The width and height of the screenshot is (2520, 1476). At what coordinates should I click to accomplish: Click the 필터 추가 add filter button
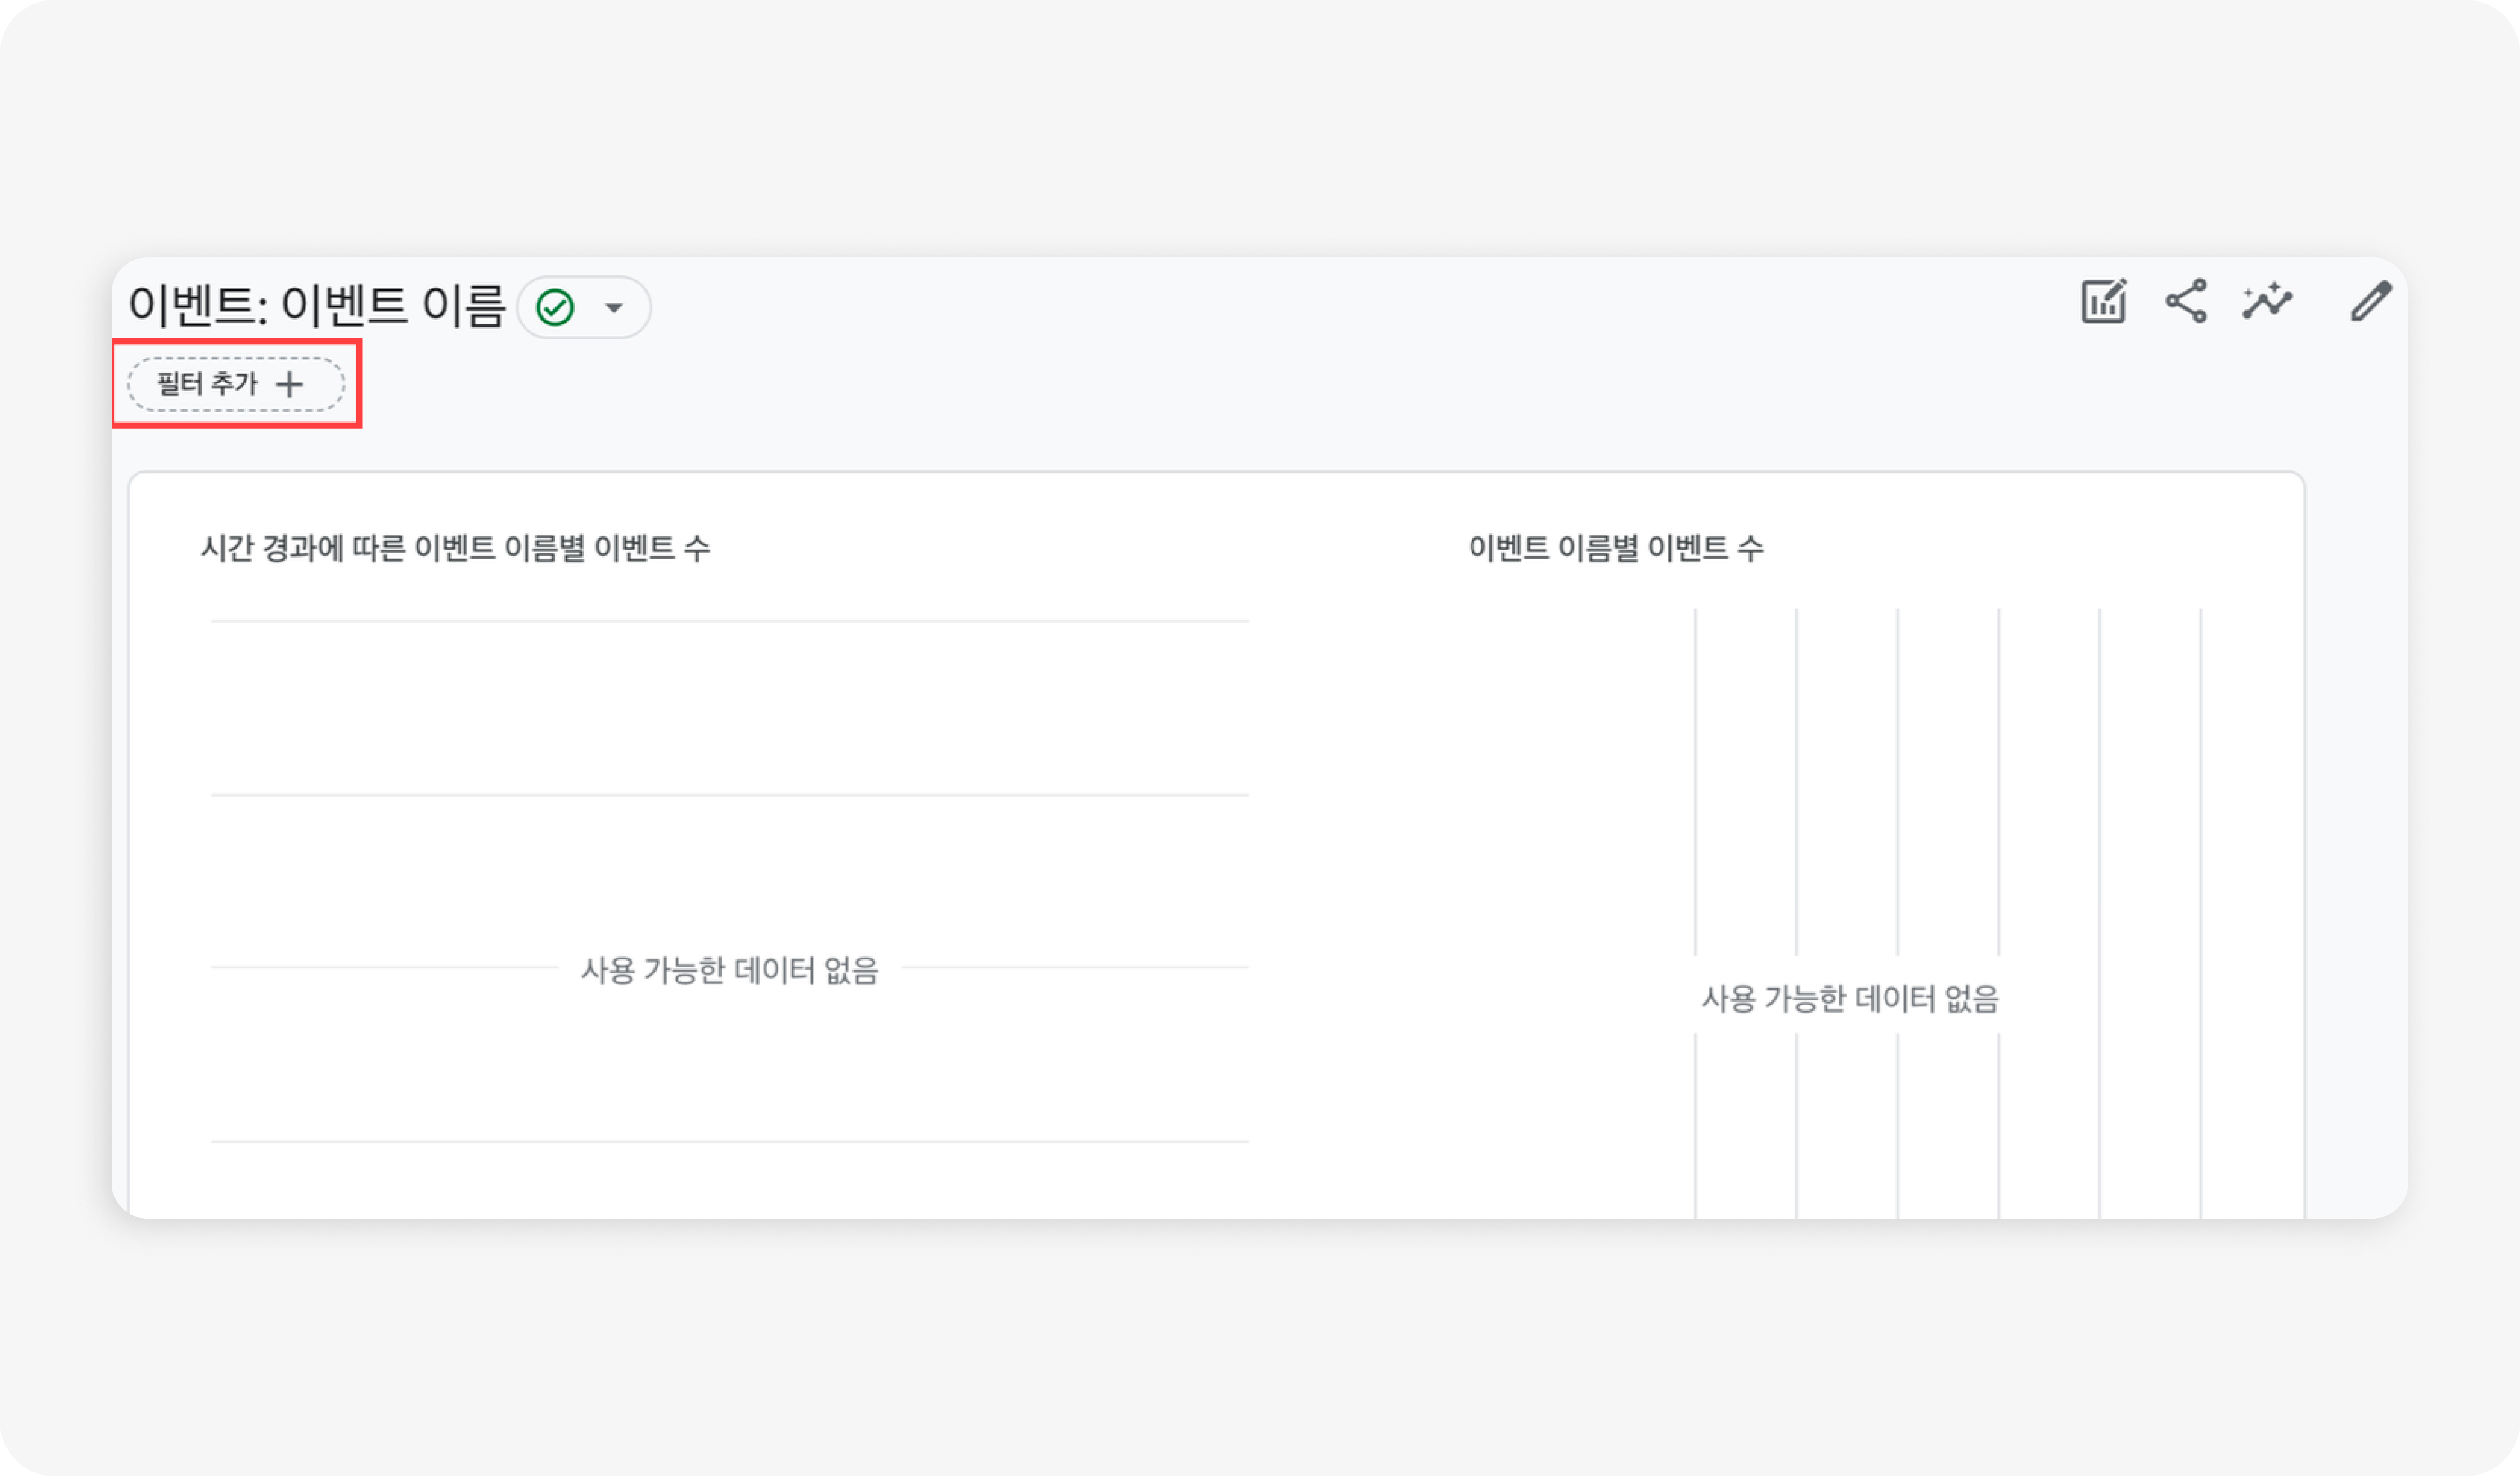pos(236,384)
